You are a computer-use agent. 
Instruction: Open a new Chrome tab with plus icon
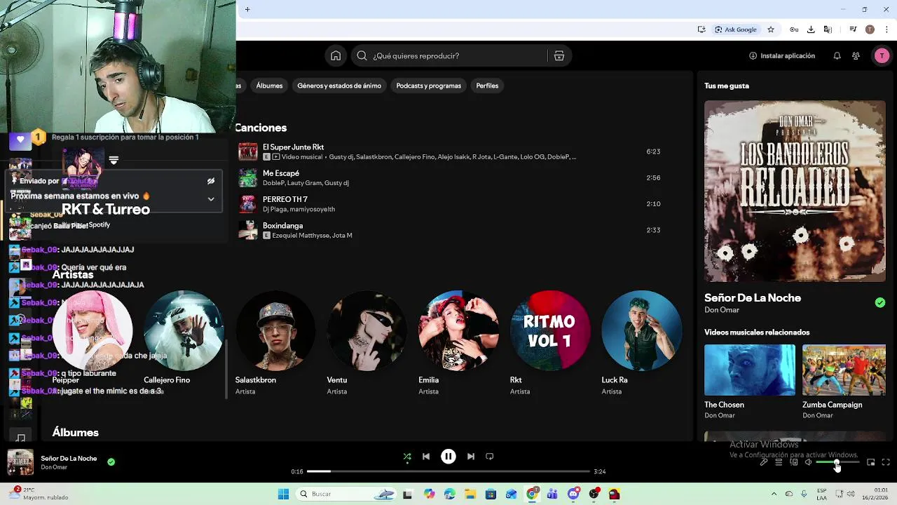(x=247, y=9)
